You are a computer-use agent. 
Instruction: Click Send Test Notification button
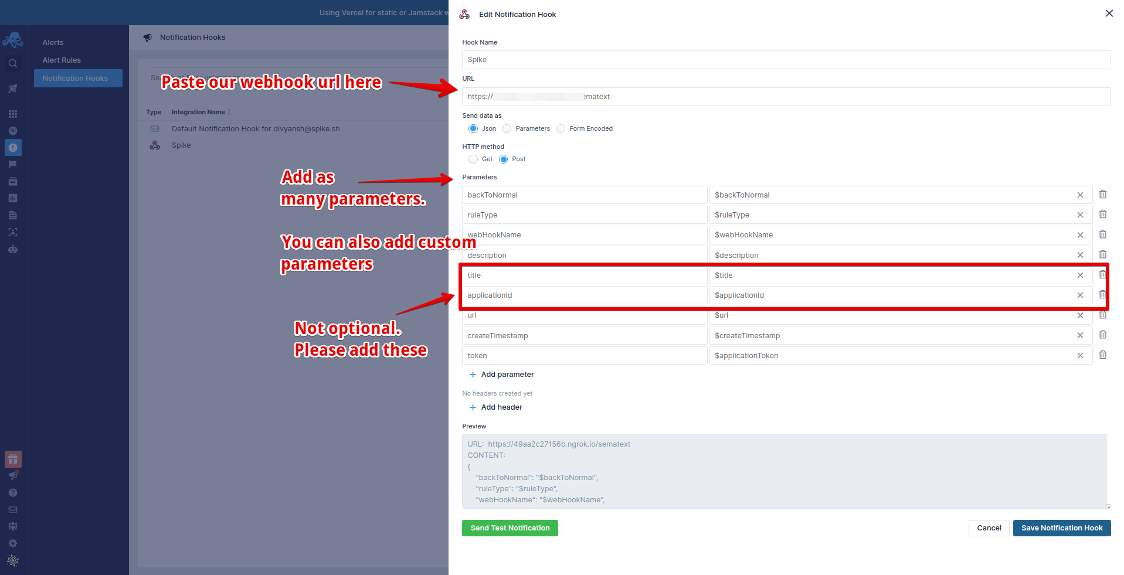(x=510, y=528)
